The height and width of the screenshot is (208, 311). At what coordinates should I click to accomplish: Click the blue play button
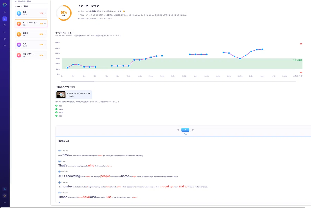[185, 130]
